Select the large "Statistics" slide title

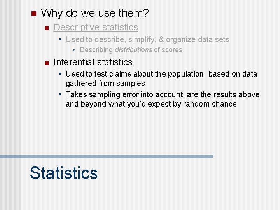(x=63, y=173)
